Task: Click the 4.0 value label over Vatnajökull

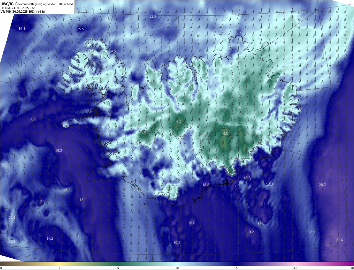Action: (226, 133)
